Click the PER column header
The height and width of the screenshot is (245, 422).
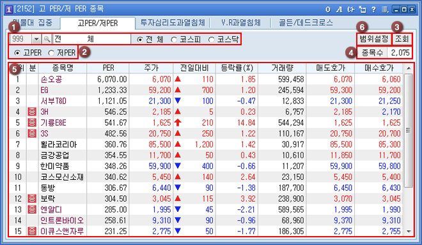coord(108,68)
